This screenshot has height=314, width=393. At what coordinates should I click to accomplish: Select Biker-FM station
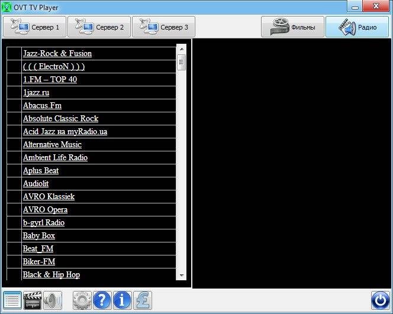pyautogui.click(x=39, y=261)
